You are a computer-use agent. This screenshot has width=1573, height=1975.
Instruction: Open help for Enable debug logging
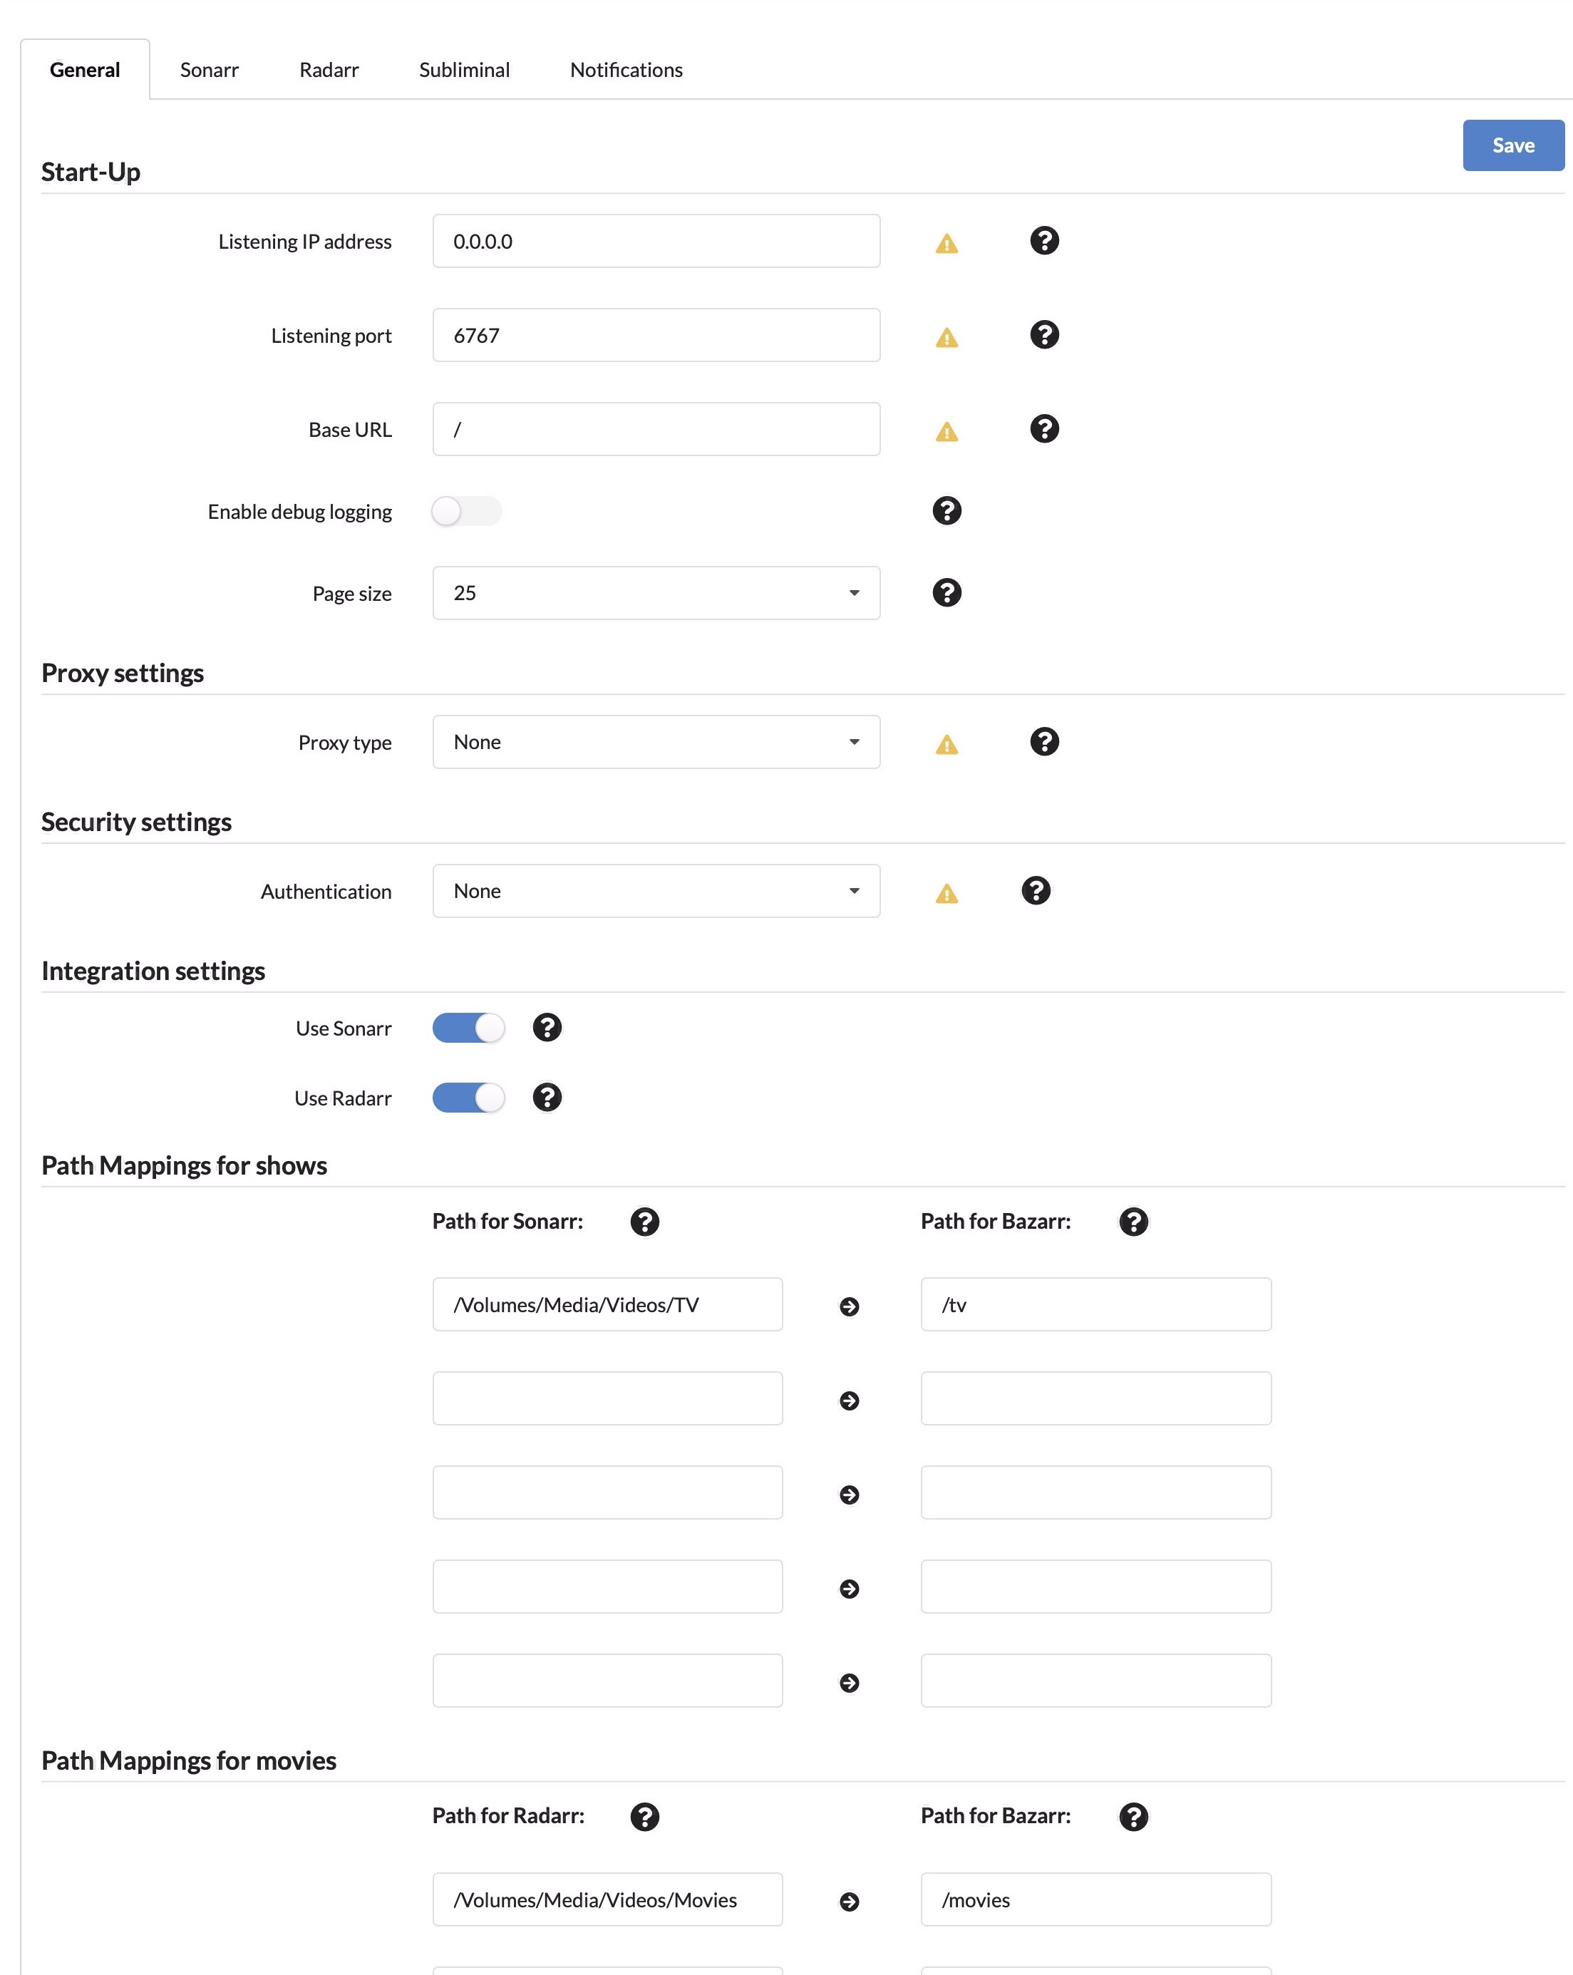coord(947,510)
